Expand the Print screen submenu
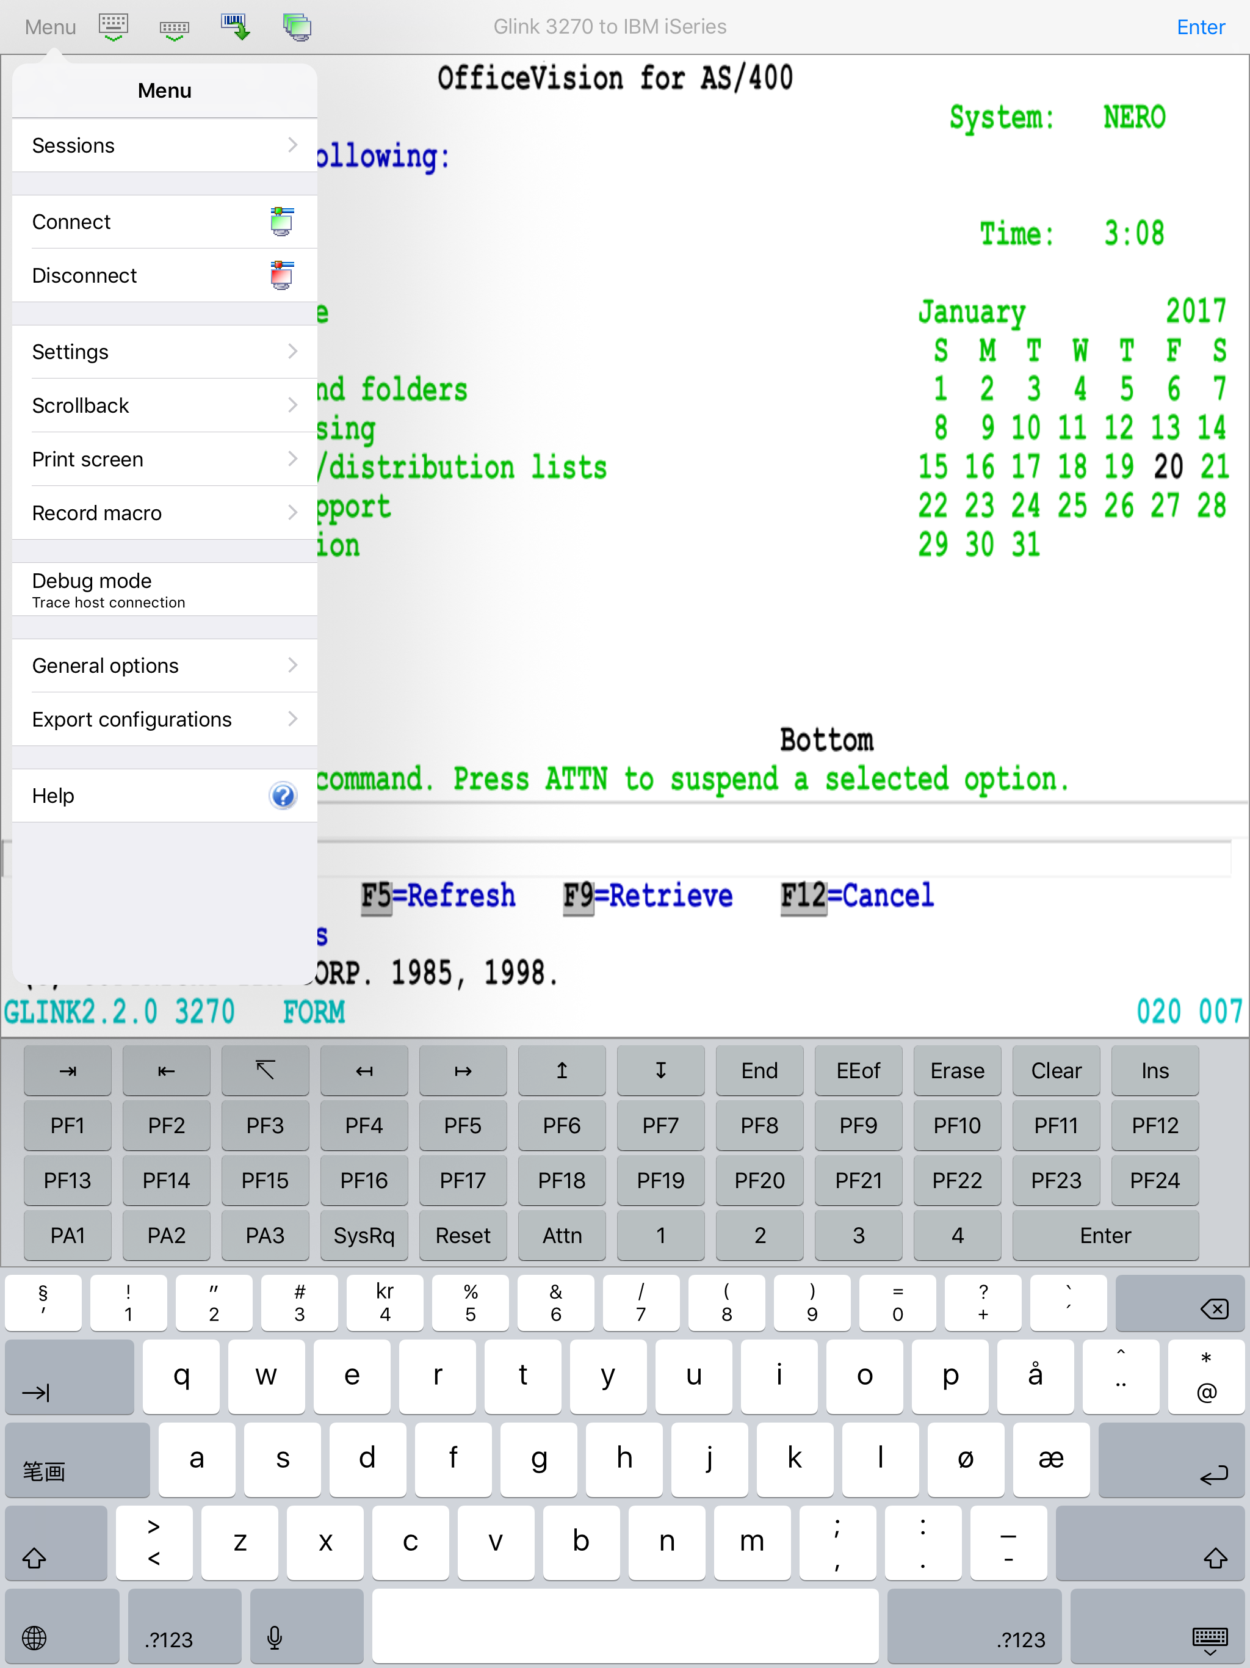 click(164, 459)
